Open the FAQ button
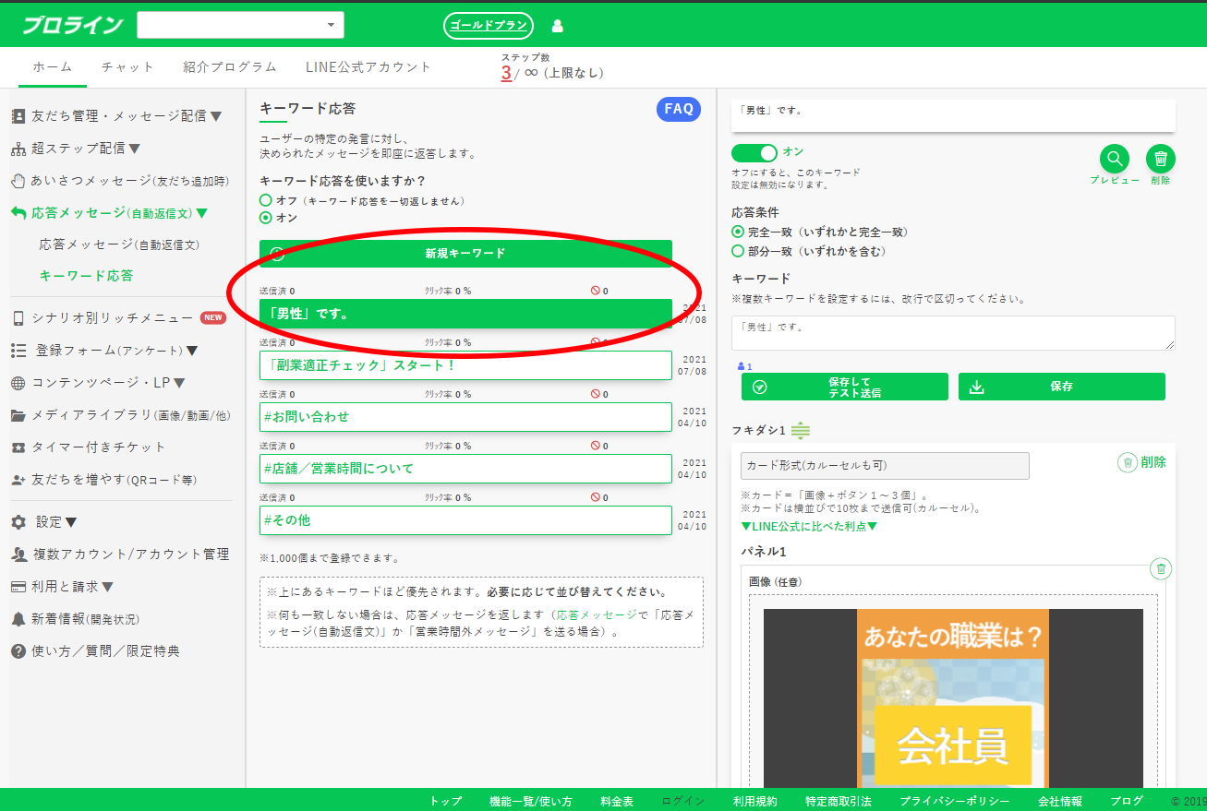The width and height of the screenshot is (1207, 811). (679, 109)
